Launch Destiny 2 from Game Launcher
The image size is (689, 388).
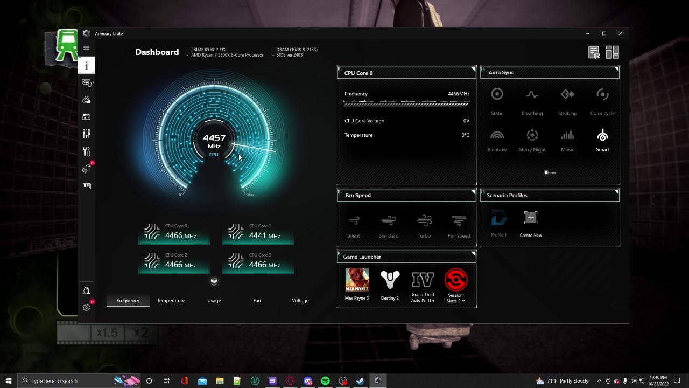pos(390,285)
